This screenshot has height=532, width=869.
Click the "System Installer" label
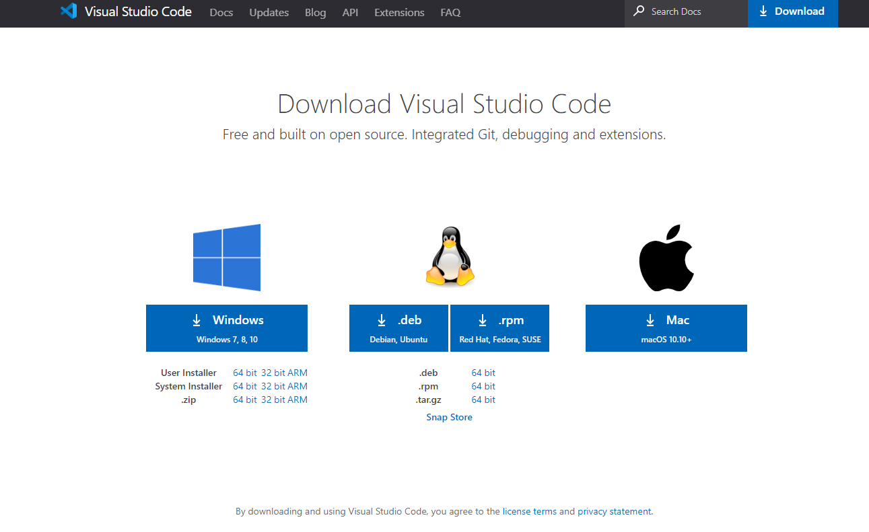tap(188, 386)
